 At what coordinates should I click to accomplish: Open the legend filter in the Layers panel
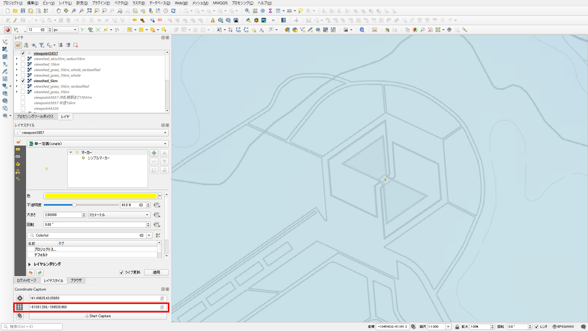click(41, 45)
